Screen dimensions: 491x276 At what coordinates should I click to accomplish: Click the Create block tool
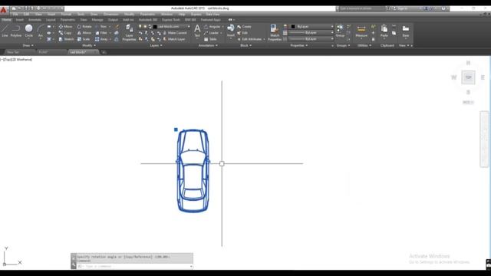[x=244, y=27]
